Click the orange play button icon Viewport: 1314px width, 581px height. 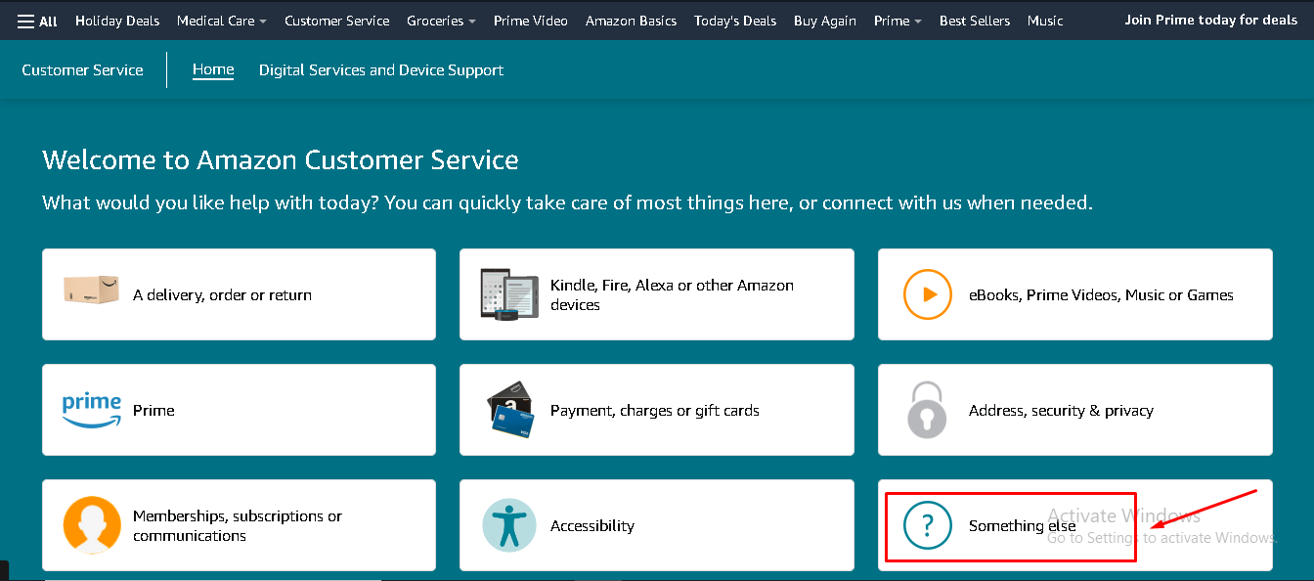click(x=928, y=294)
